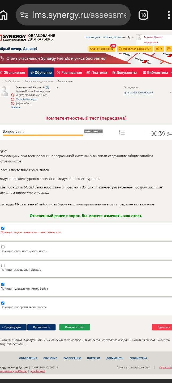
Task: Uncheck the Принцип инверсии зависимости checkbox
Action: (x=3, y=303)
